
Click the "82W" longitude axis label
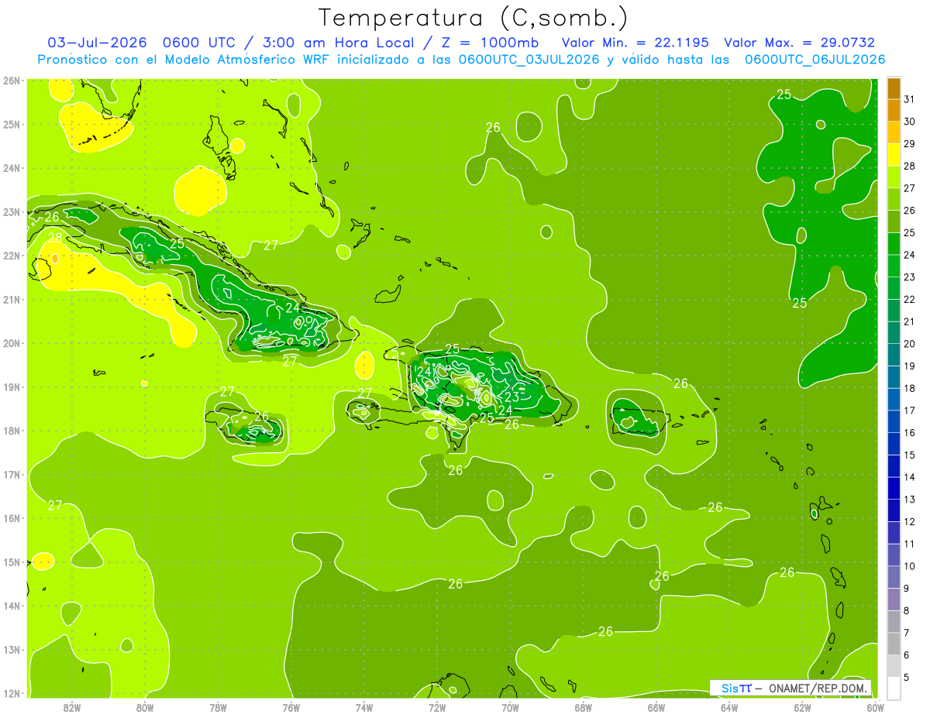point(72,707)
